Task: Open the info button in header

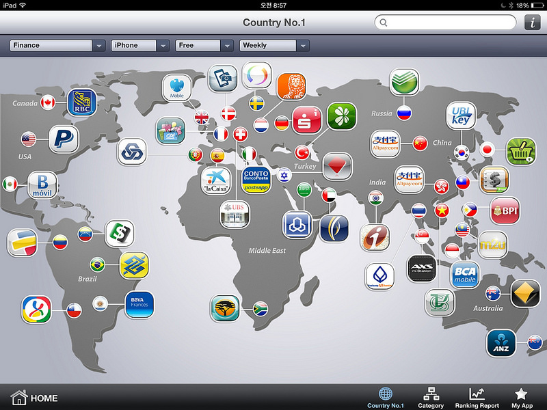Action: pyautogui.click(x=533, y=23)
